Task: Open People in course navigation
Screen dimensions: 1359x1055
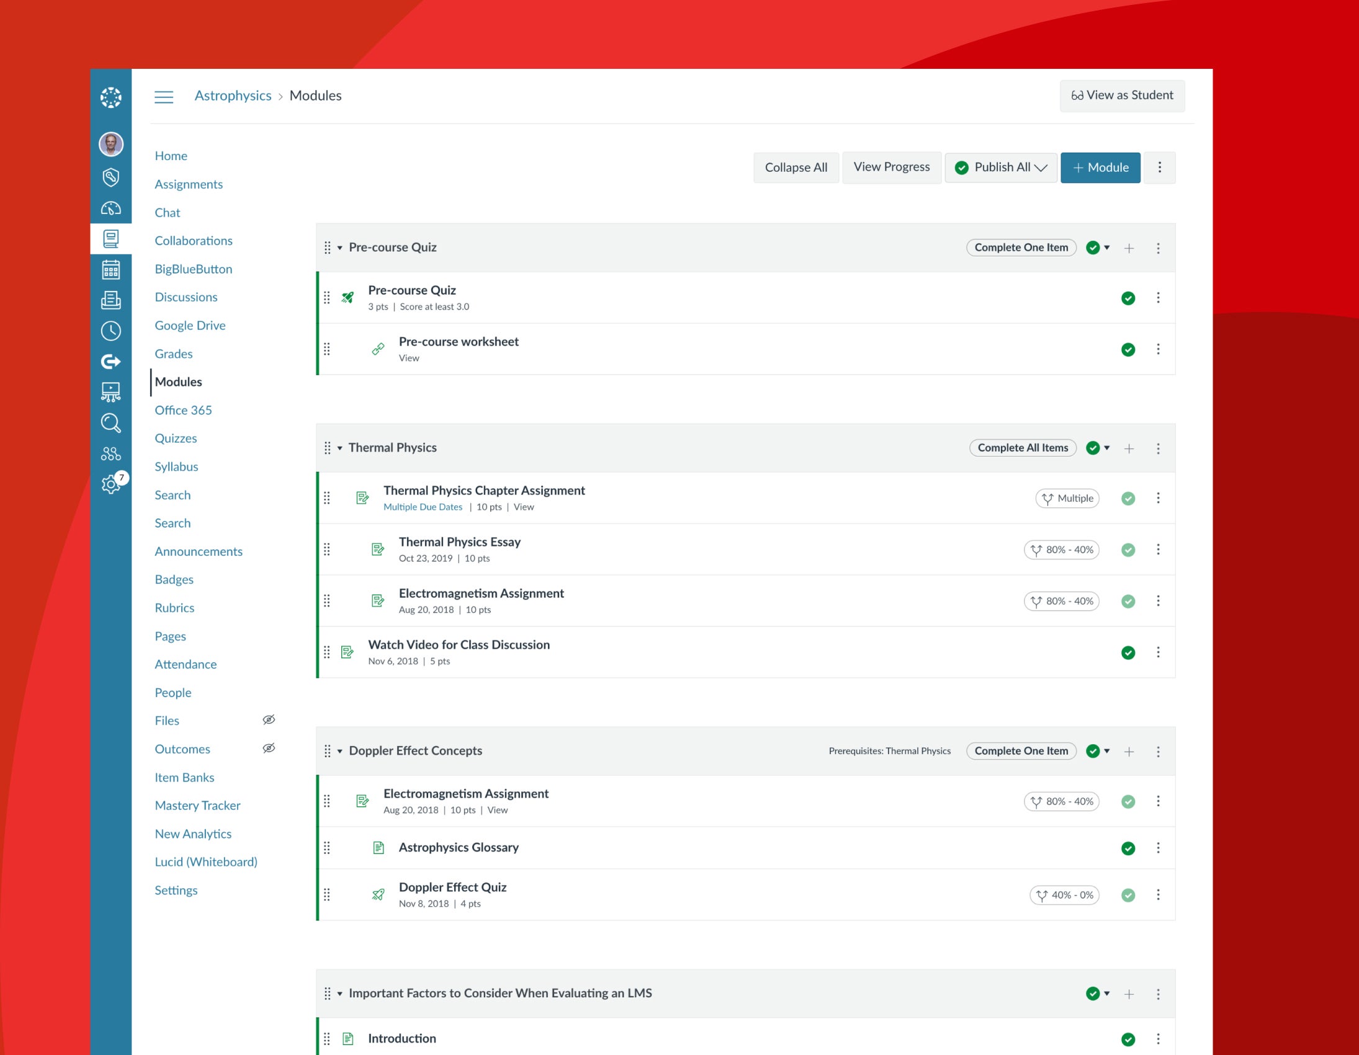Action: [173, 692]
